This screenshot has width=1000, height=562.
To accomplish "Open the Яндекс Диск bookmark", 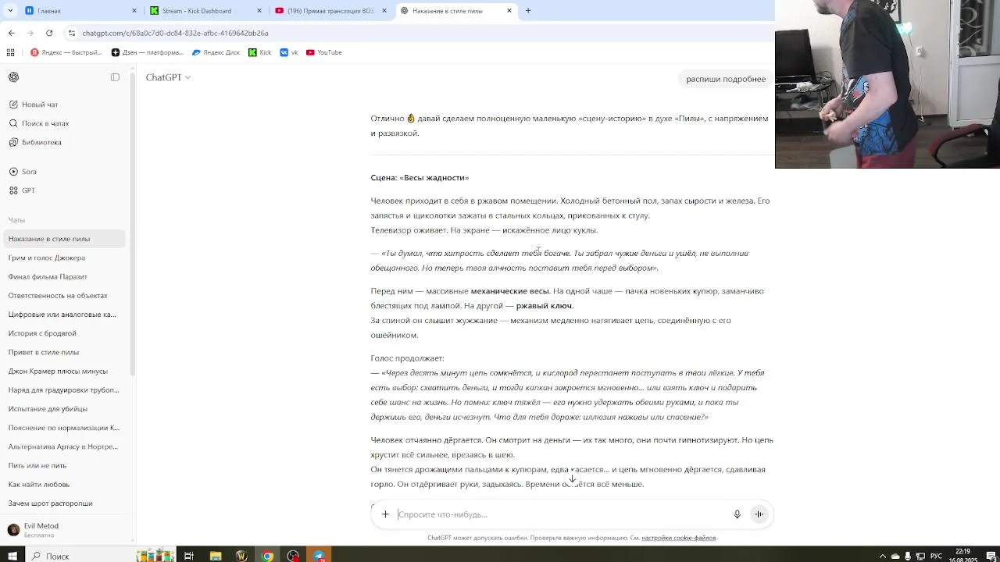I will click(216, 52).
